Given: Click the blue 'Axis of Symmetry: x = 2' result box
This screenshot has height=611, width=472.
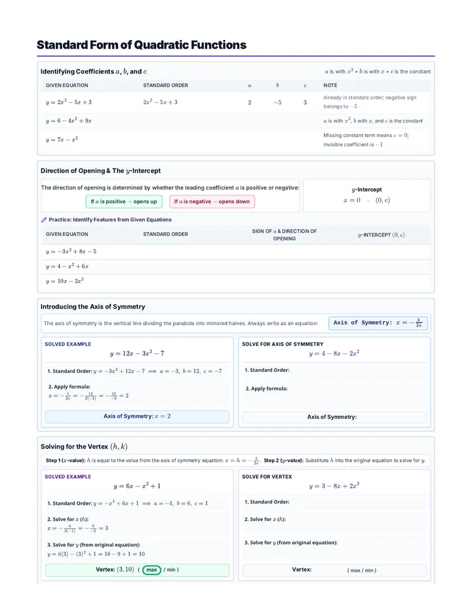Looking at the screenshot, I should 137,416.
